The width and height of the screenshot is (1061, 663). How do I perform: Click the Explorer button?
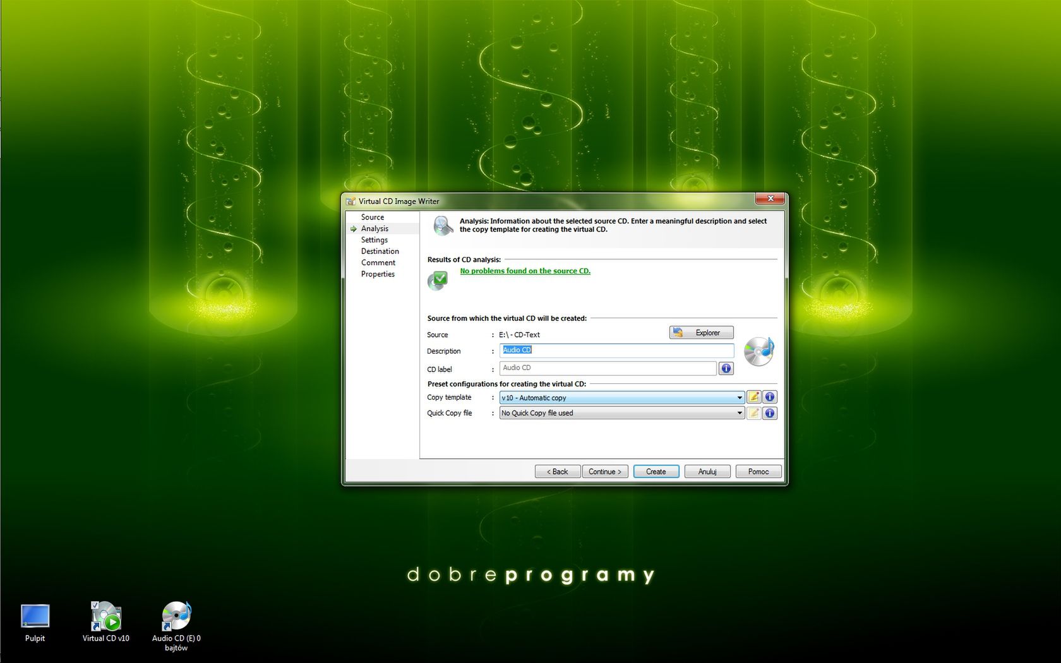pyautogui.click(x=702, y=333)
